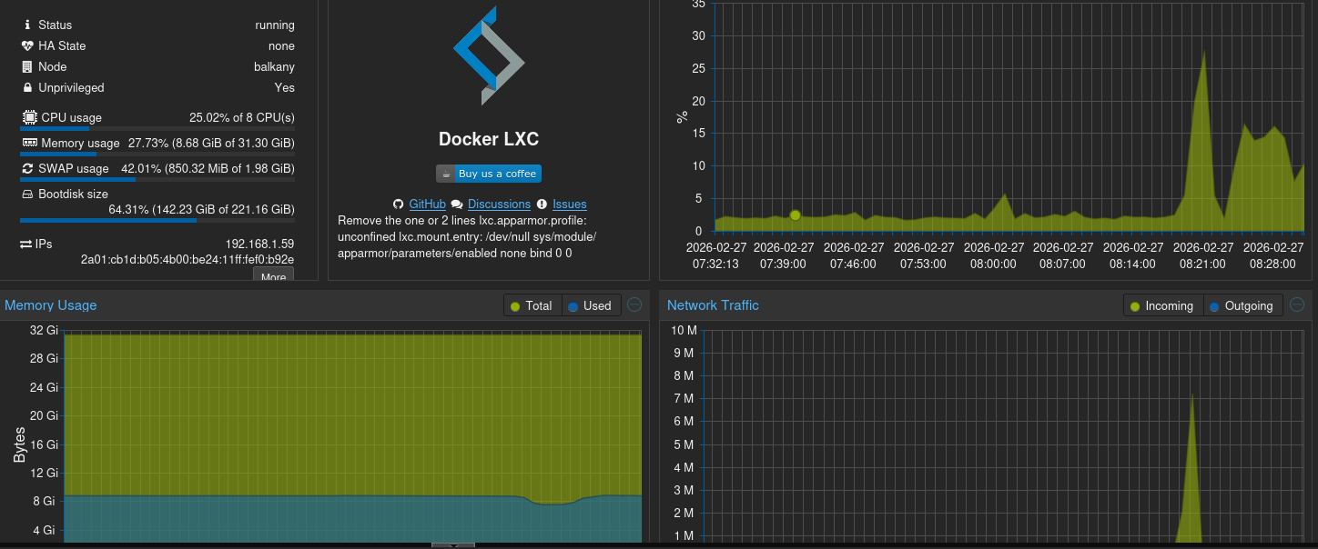Expand IP list with More button
The image size is (1318, 549).
point(273,276)
